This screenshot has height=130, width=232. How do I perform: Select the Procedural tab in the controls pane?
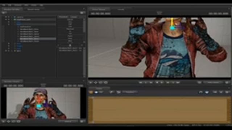pyautogui.click(x=63, y=17)
